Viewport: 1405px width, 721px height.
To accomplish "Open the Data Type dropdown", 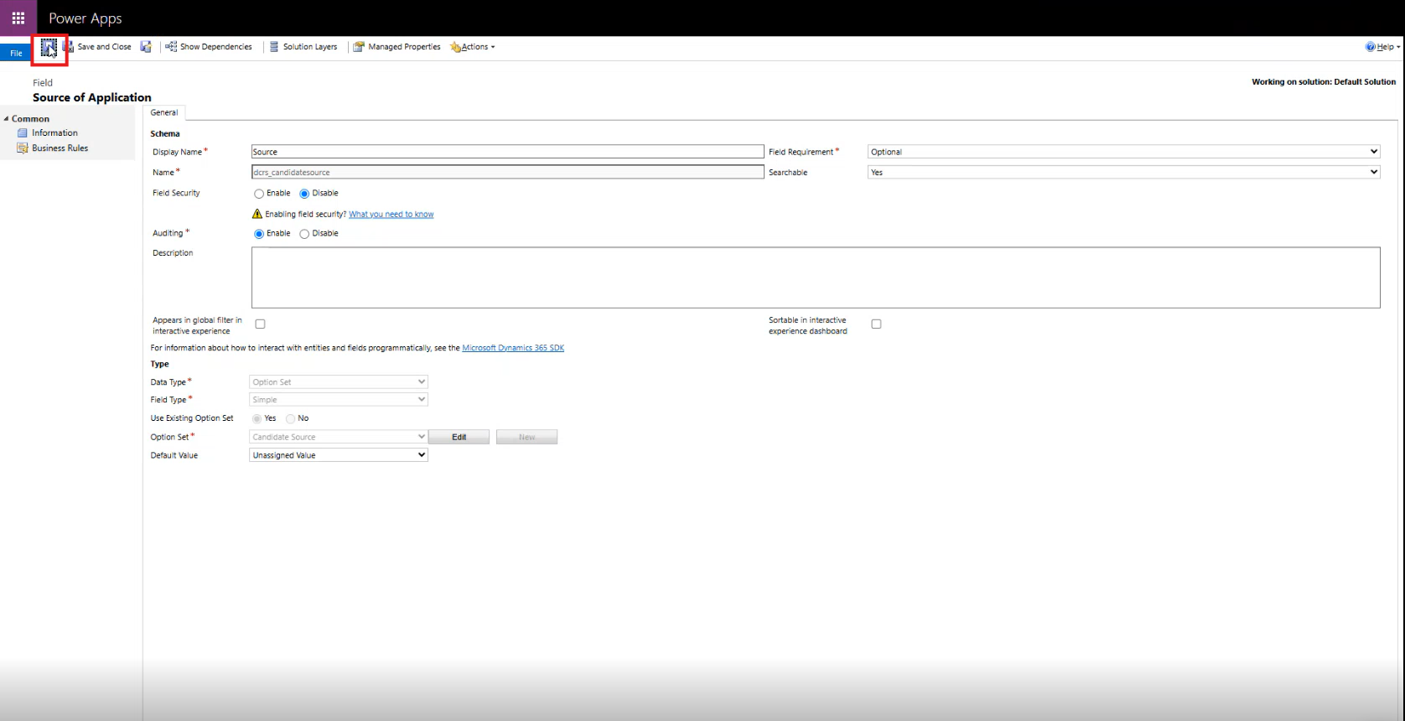I will 339,382.
